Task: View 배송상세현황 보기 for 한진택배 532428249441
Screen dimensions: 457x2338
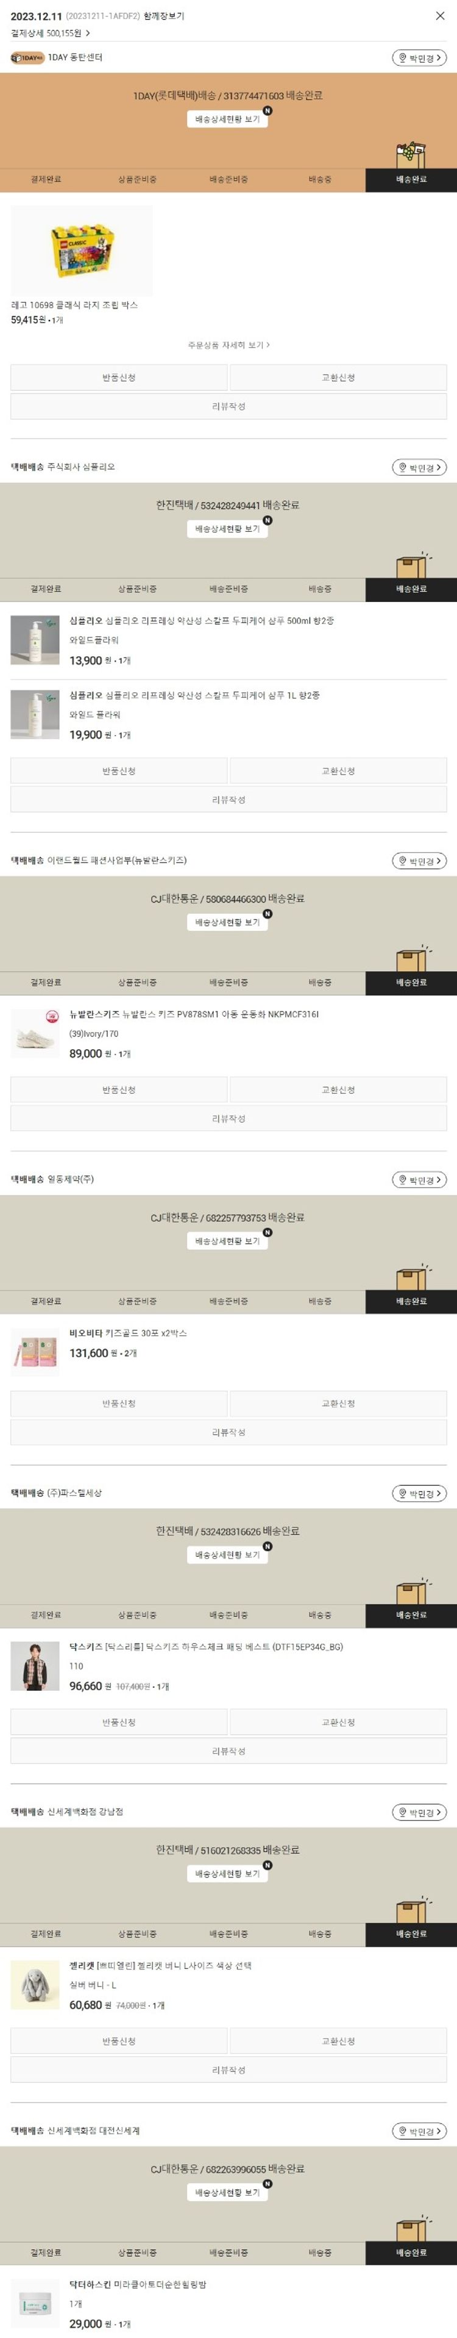Action: (228, 528)
